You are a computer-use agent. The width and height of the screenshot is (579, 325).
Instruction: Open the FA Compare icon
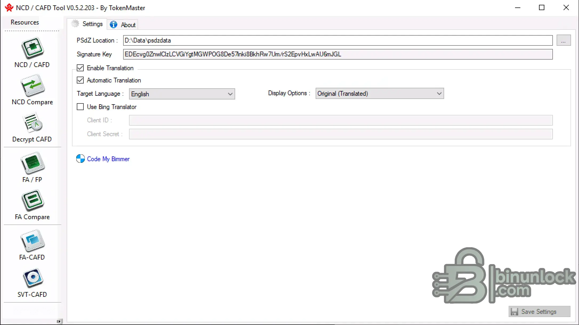(32, 200)
